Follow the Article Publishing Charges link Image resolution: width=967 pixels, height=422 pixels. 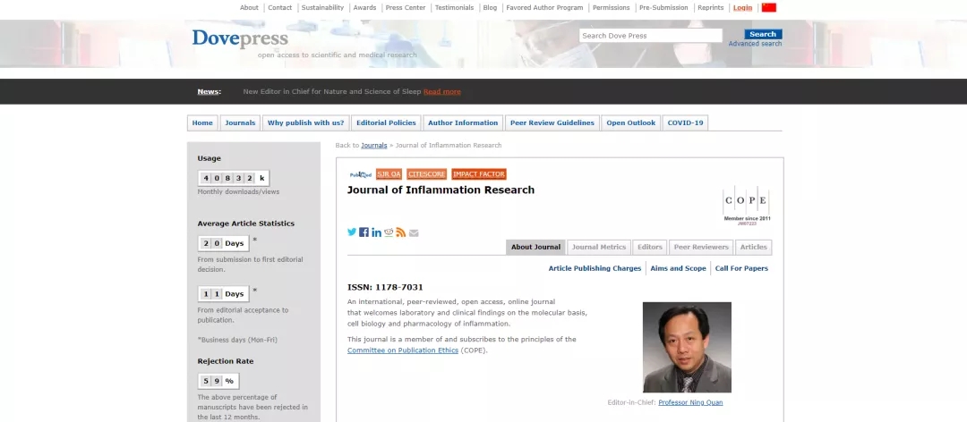[x=595, y=268]
